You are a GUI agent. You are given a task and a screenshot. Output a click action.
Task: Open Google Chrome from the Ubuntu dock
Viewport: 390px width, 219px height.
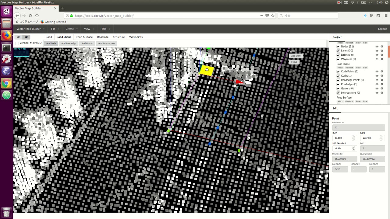(x=6, y=83)
